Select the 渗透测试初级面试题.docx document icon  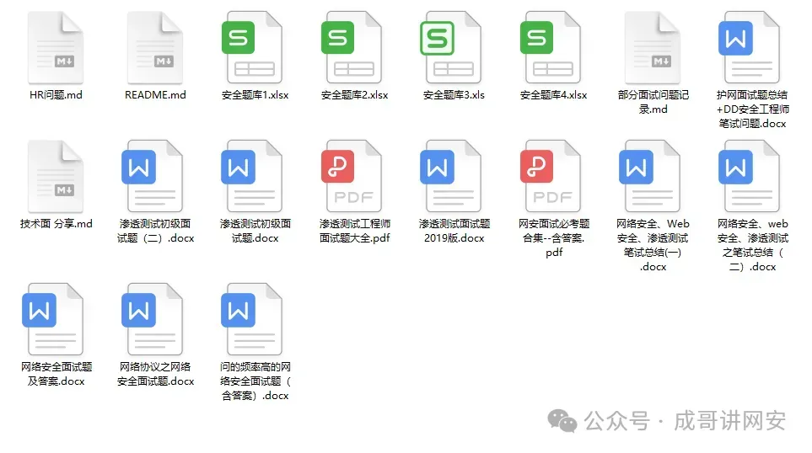pyautogui.click(x=251, y=176)
